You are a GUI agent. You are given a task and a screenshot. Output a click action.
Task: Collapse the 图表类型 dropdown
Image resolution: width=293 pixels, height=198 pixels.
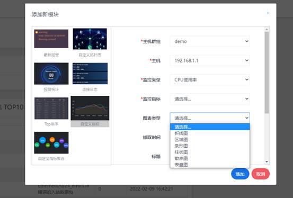point(210,118)
